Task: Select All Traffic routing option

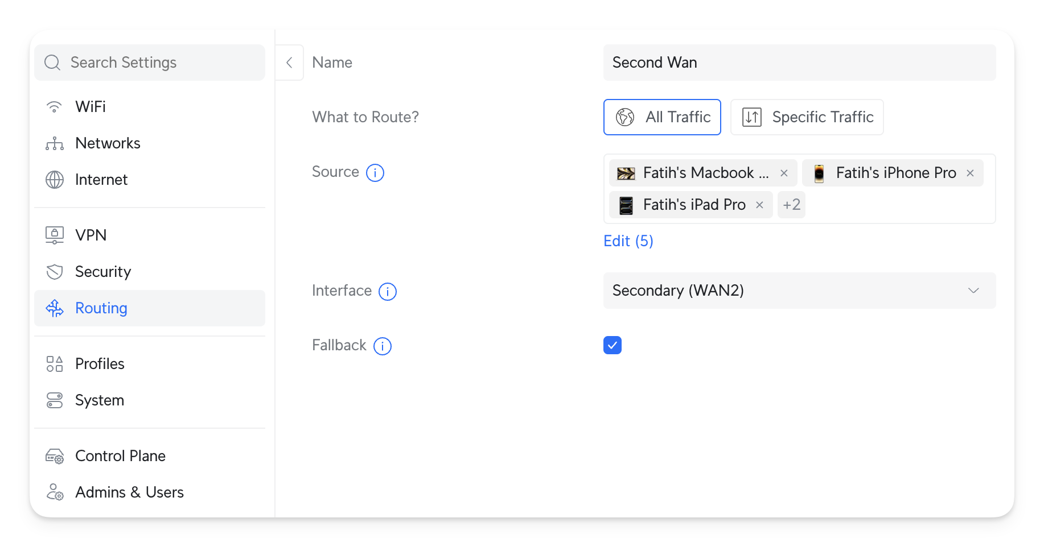Action: pos(662,117)
